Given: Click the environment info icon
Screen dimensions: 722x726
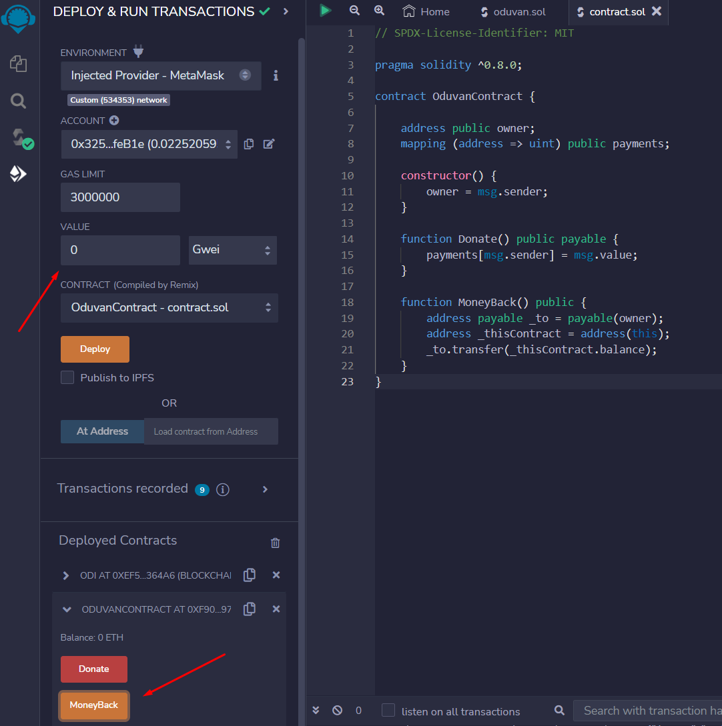Looking at the screenshot, I should point(276,75).
